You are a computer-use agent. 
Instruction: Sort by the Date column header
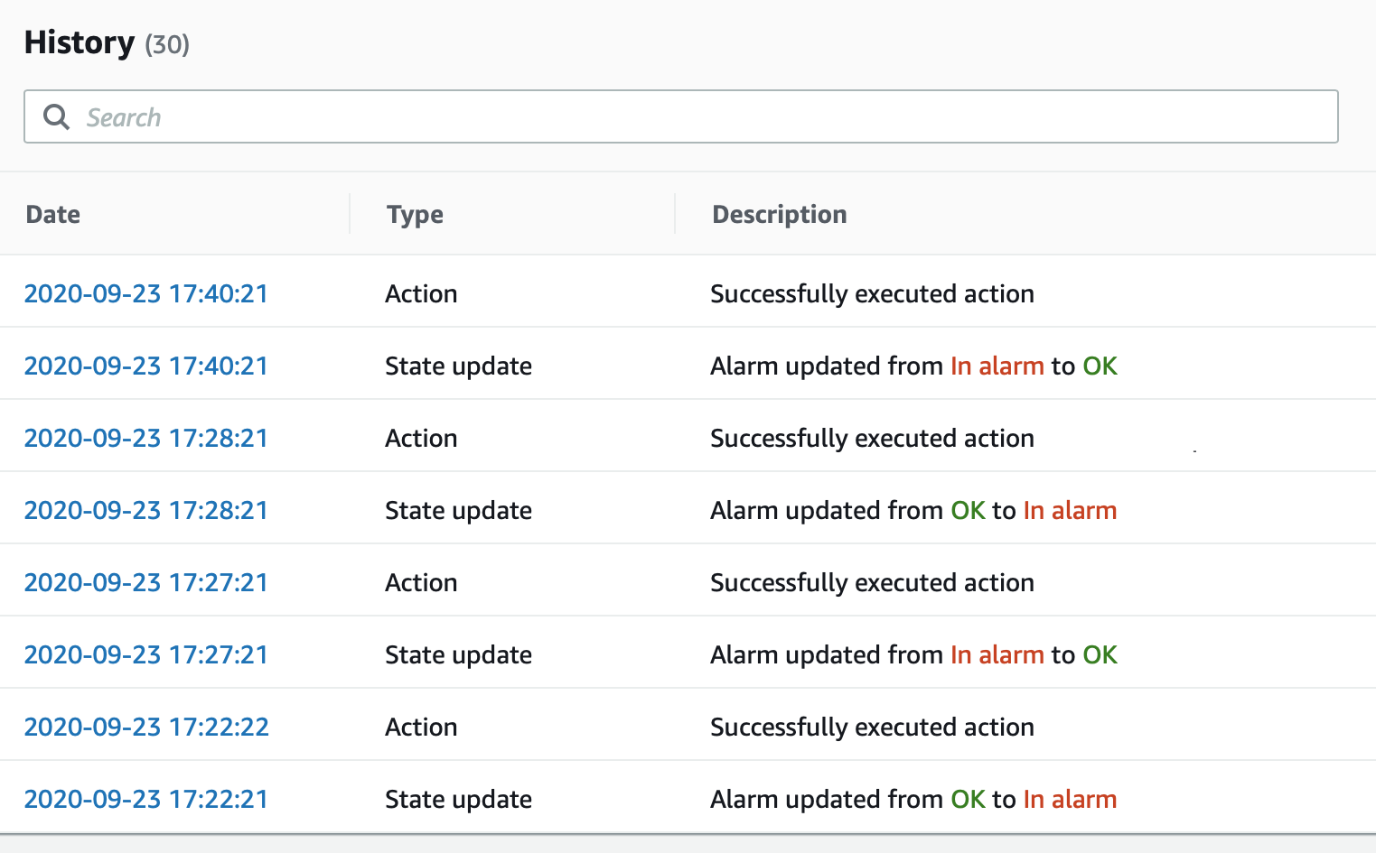tap(53, 215)
